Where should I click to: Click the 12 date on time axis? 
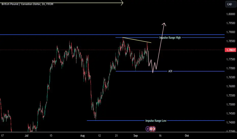[x=99, y=135]
